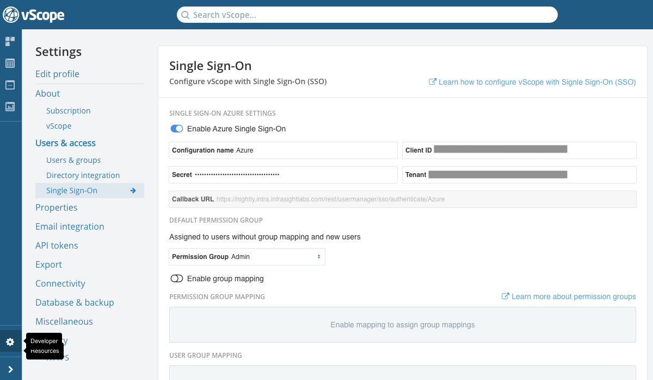
Task: Click 'Enable mapping to assign group mappings' box
Action: click(403, 325)
